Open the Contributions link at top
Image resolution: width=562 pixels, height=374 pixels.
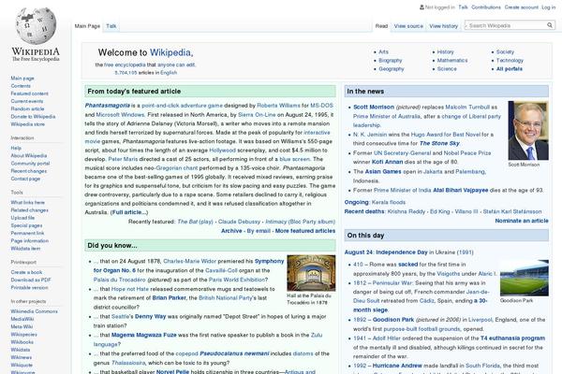[x=485, y=7]
